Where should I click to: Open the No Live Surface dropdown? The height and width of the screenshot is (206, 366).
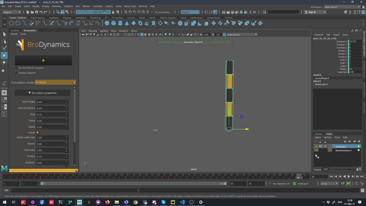click(164, 12)
